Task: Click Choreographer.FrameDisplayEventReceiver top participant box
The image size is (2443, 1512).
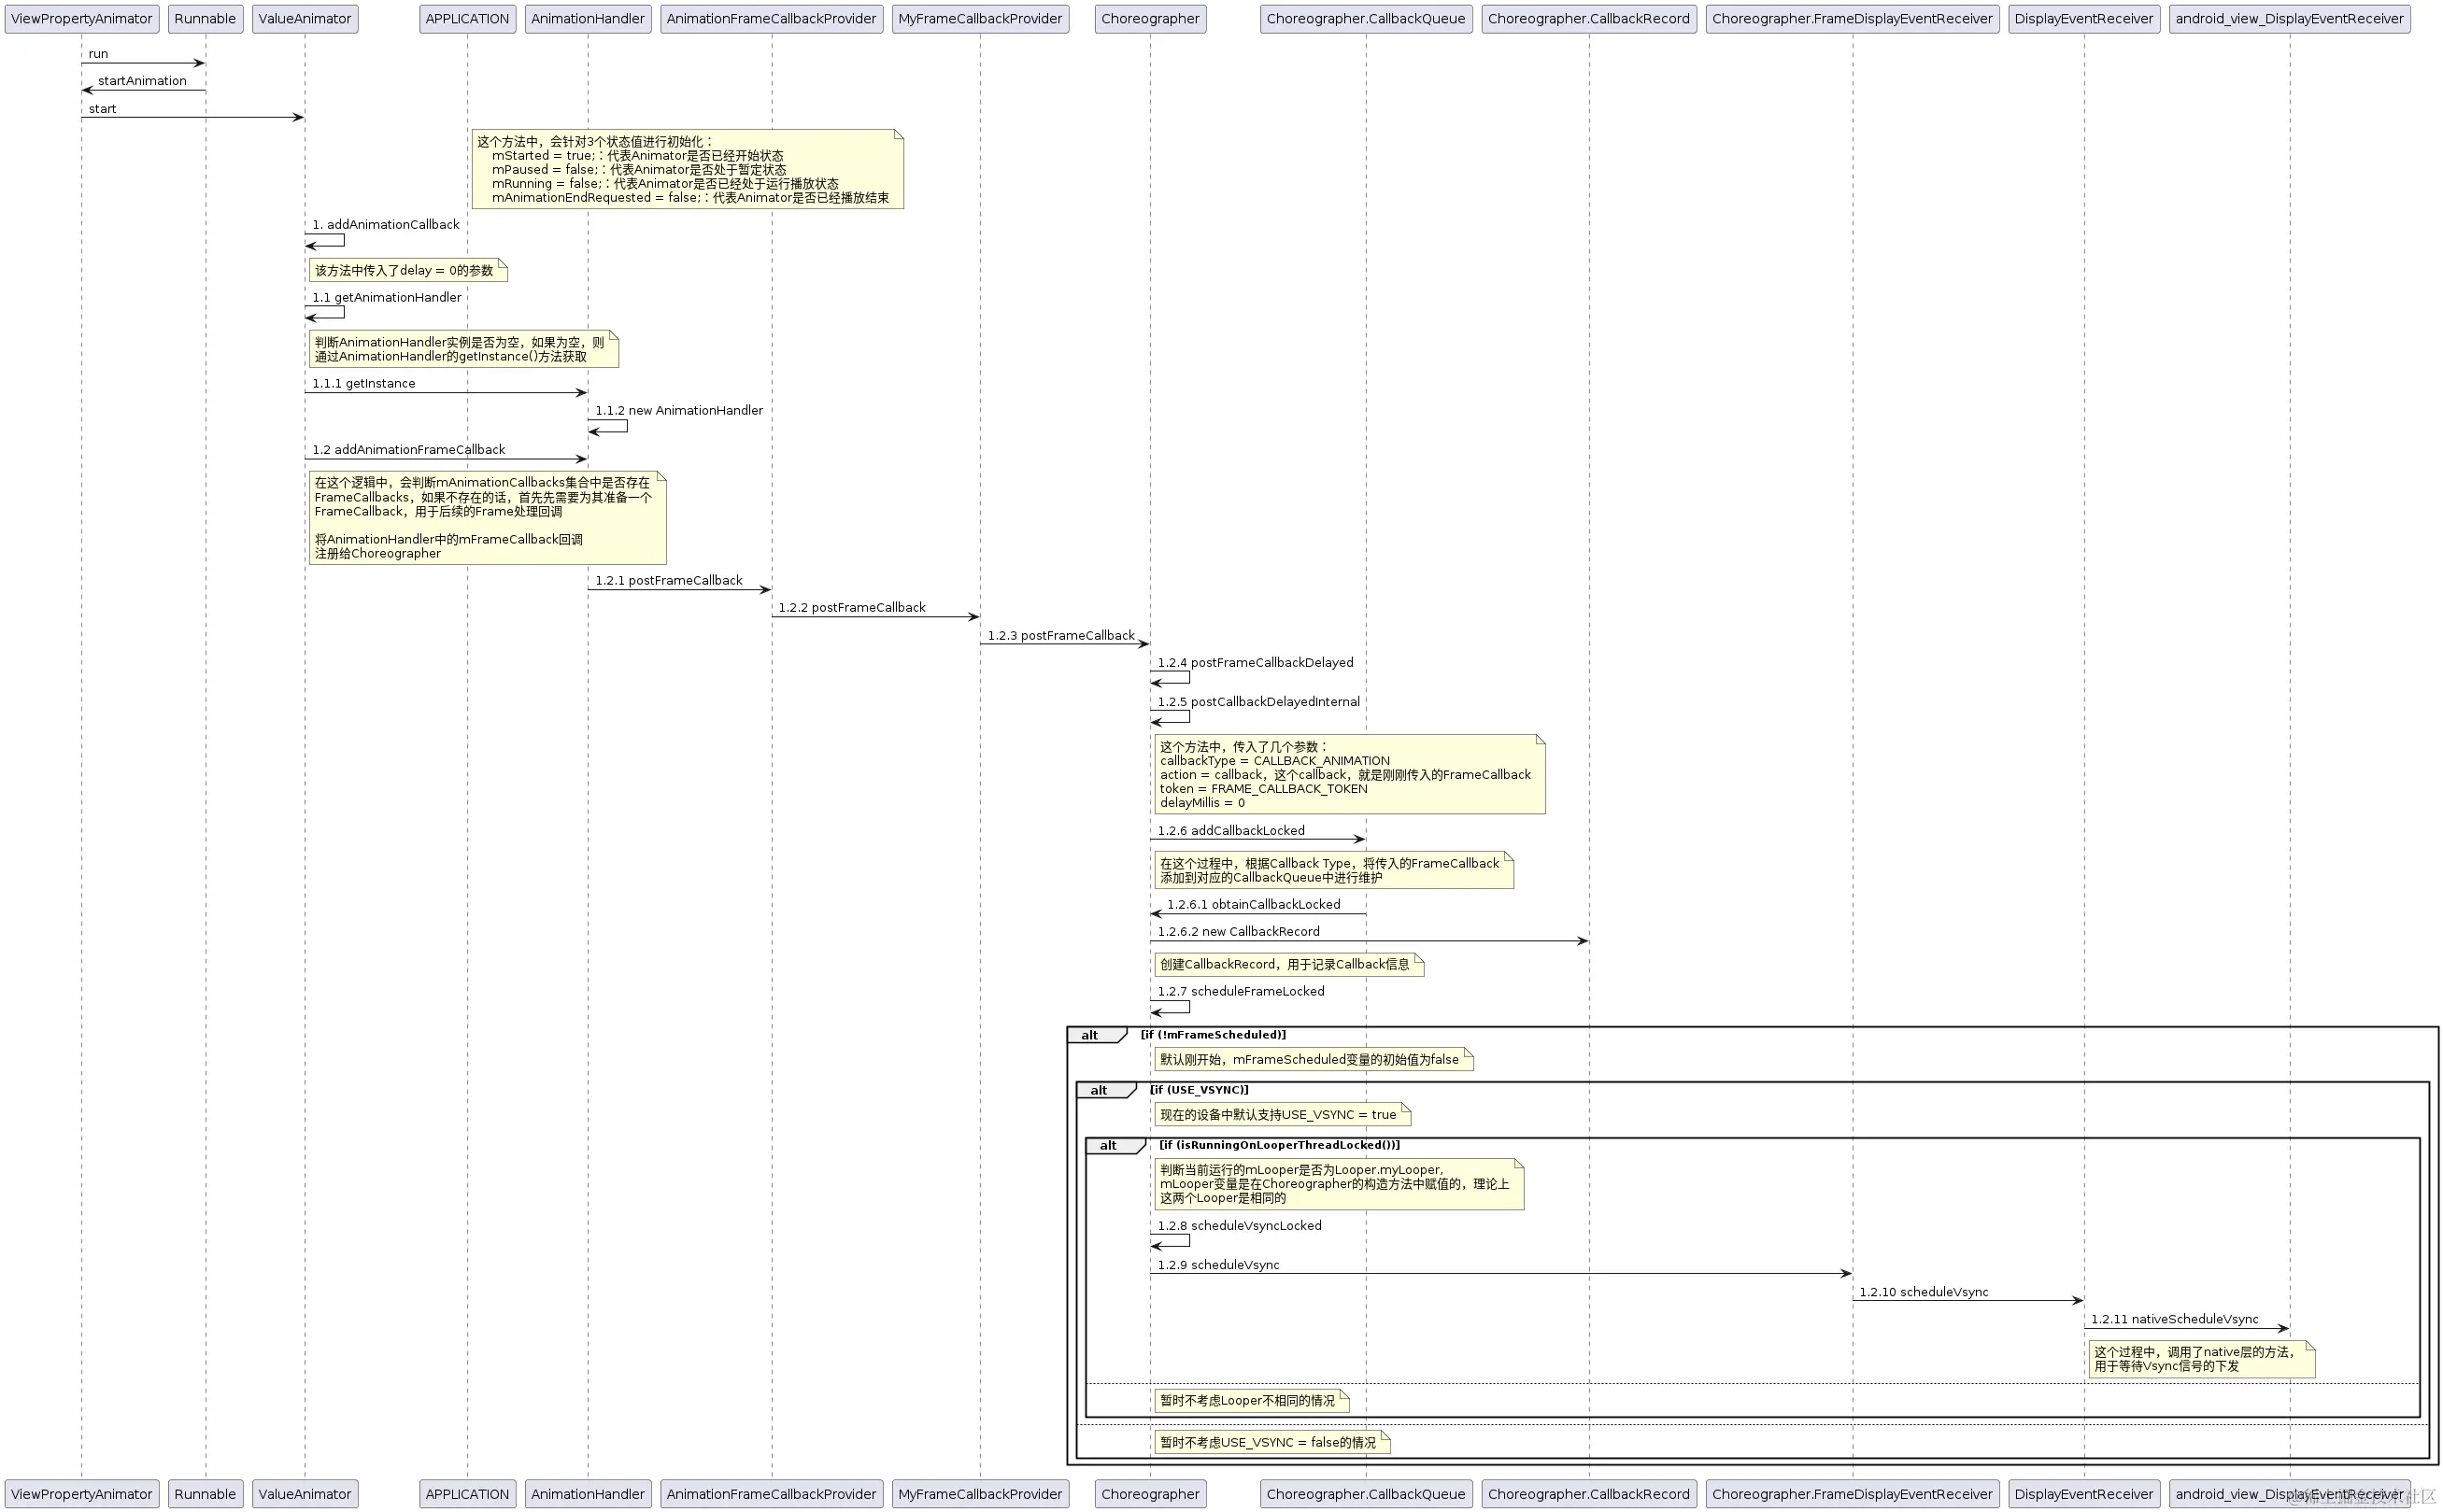Action: click(1852, 19)
